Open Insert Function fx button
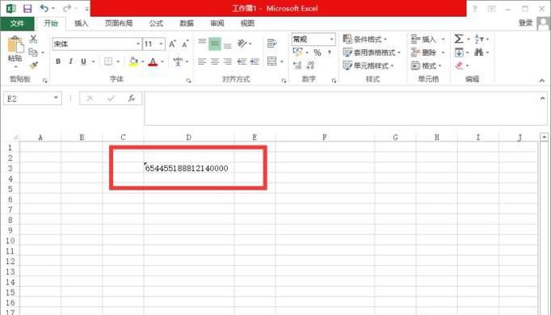The width and height of the screenshot is (551, 315). tap(132, 99)
